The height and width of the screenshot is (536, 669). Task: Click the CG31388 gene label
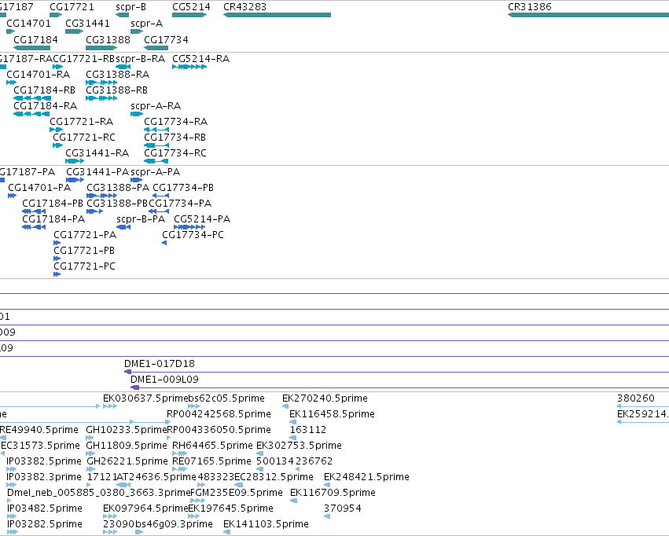pos(108,39)
